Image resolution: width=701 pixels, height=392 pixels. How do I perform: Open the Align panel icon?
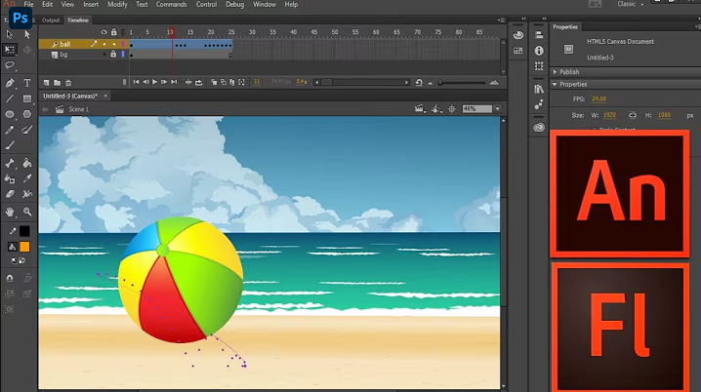click(x=539, y=35)
